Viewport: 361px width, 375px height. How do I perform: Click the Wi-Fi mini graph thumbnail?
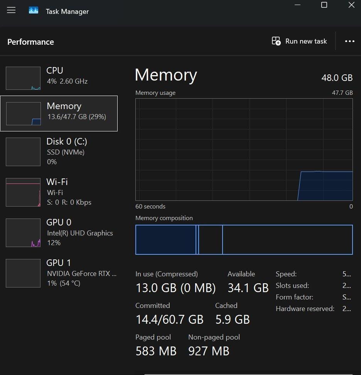[x=23, y=192]
